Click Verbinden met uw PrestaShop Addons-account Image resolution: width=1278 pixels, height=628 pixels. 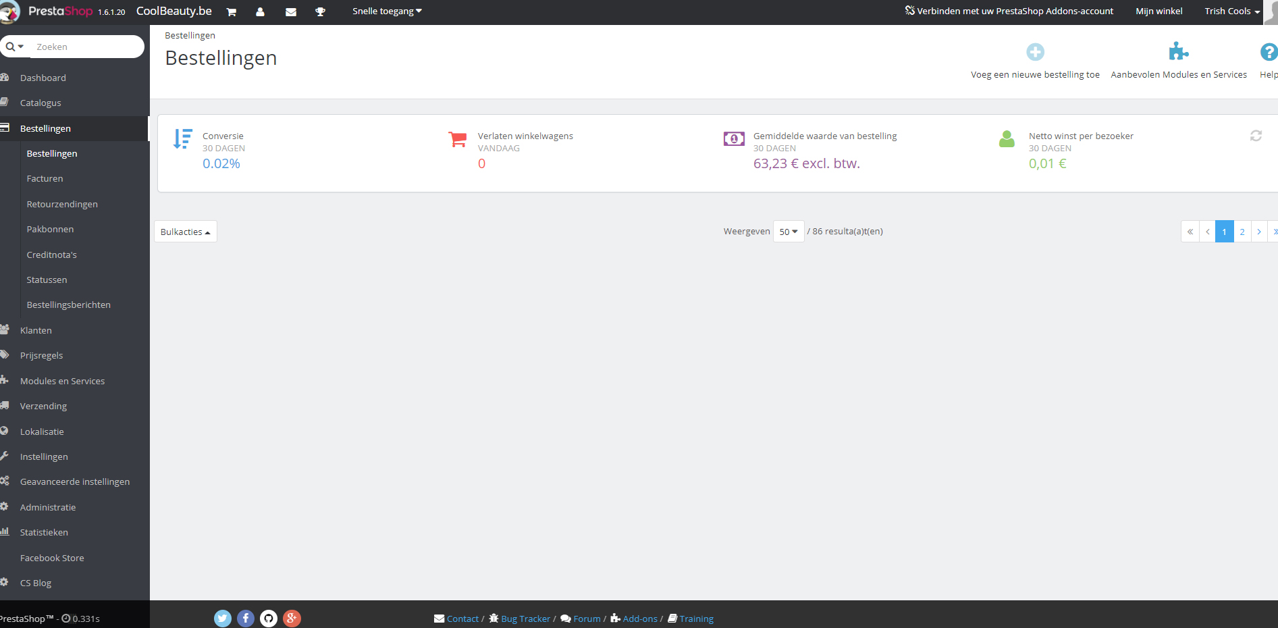point(1009,11)
